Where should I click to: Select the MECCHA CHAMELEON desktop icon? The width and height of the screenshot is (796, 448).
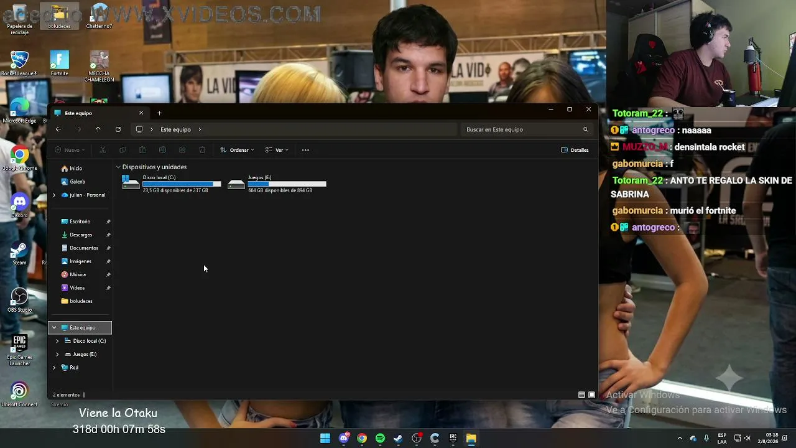pos(99,67)
